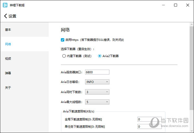Image resolution: width=194 pixels, height=133 pixels.
Task: Open the 基本 settings tab
Action: pyautogui.click(x=25, y=30)
